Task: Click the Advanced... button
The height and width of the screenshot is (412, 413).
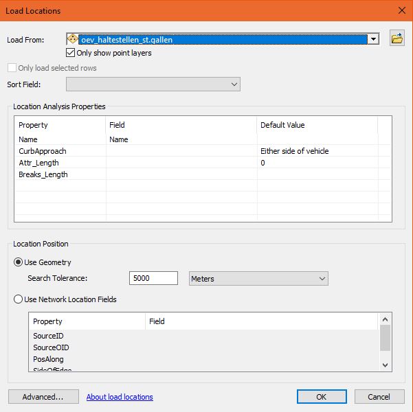Action: [43, 397]
